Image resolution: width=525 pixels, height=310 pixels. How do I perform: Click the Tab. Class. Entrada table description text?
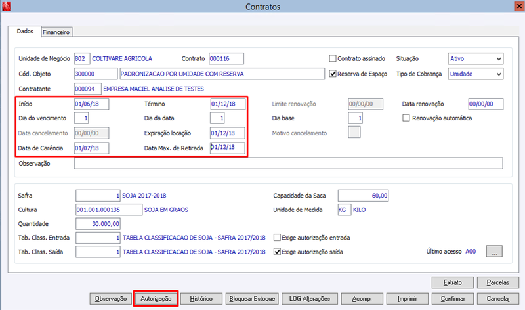tap(194, 238)
